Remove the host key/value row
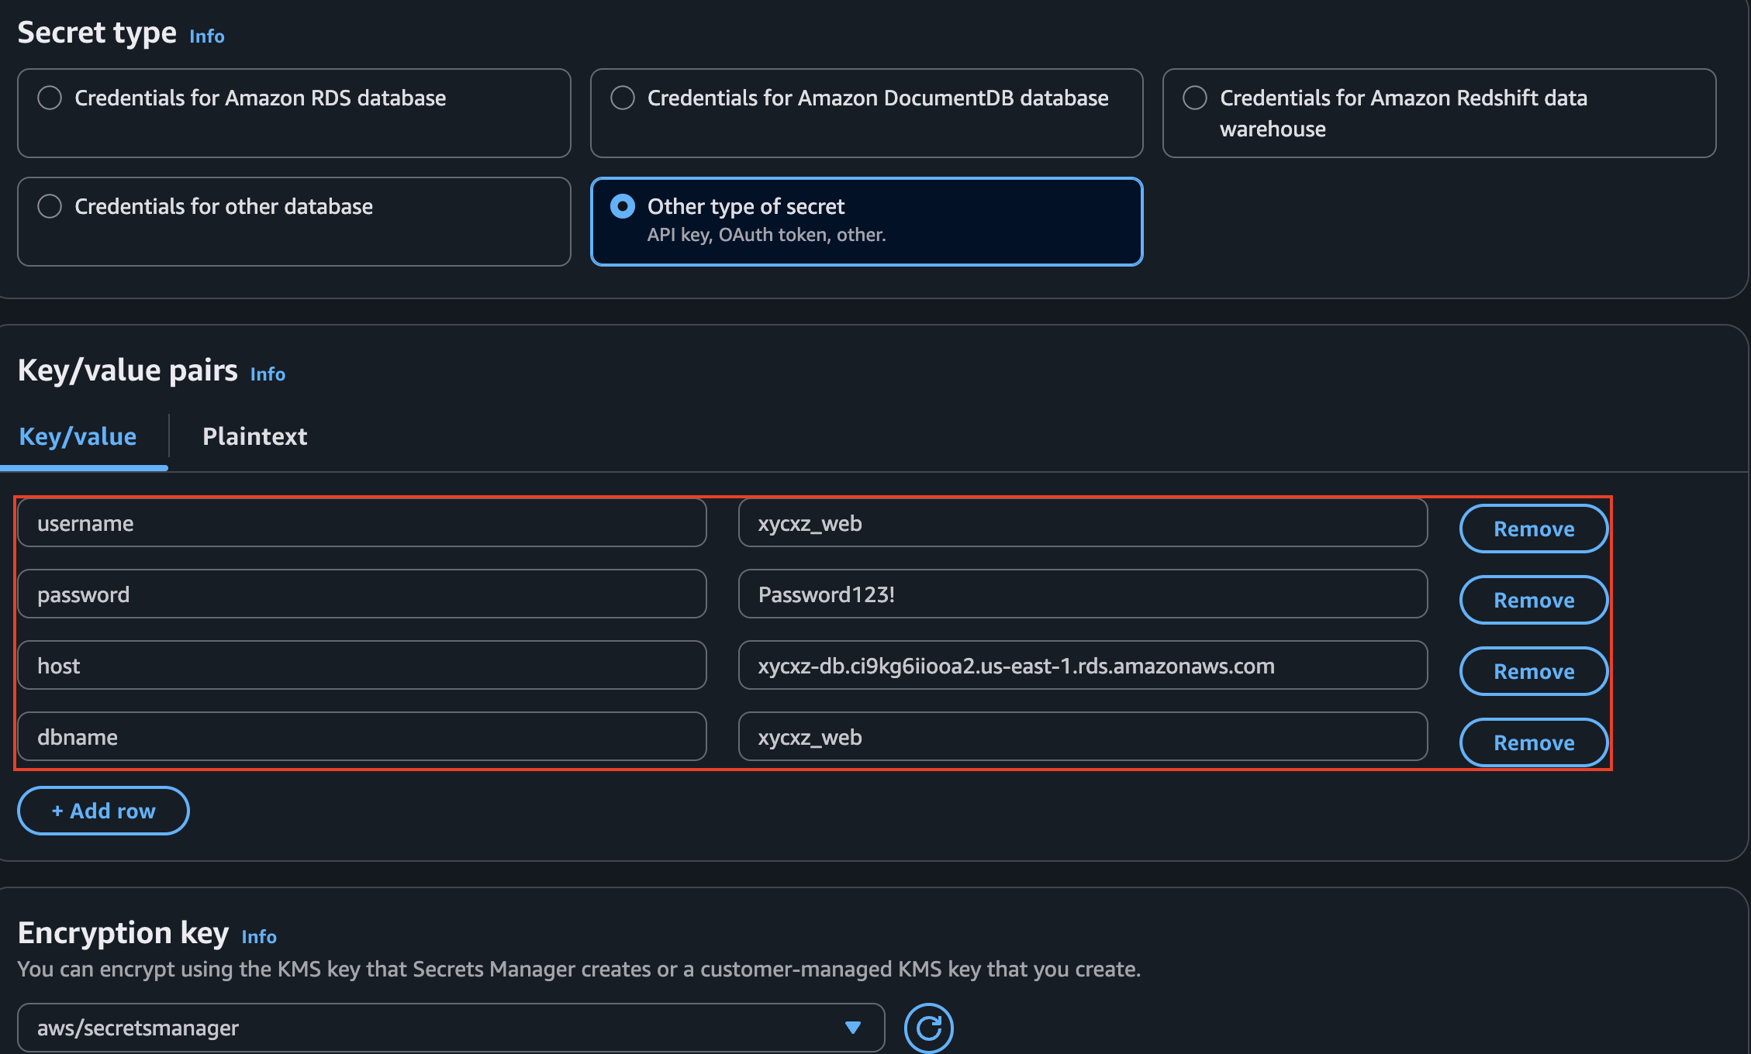Screen dimensions: 1751x1054 pyautogui.click(x=1533, y=671)
